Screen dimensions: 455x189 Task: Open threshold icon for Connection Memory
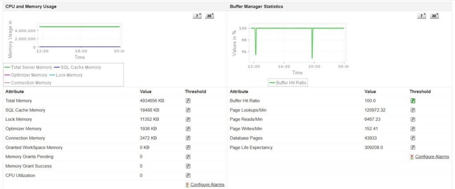(x=188, y=138)
